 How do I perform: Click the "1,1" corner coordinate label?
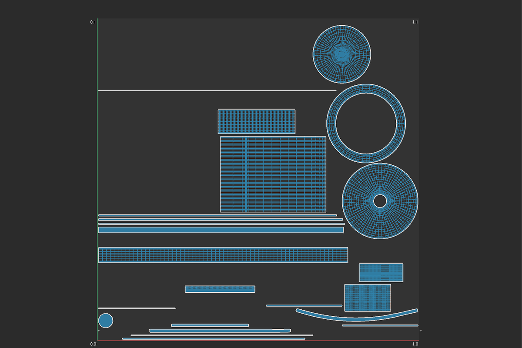point(415,22)
